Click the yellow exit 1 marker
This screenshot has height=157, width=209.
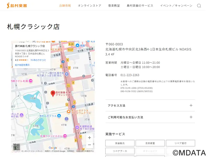74,102
